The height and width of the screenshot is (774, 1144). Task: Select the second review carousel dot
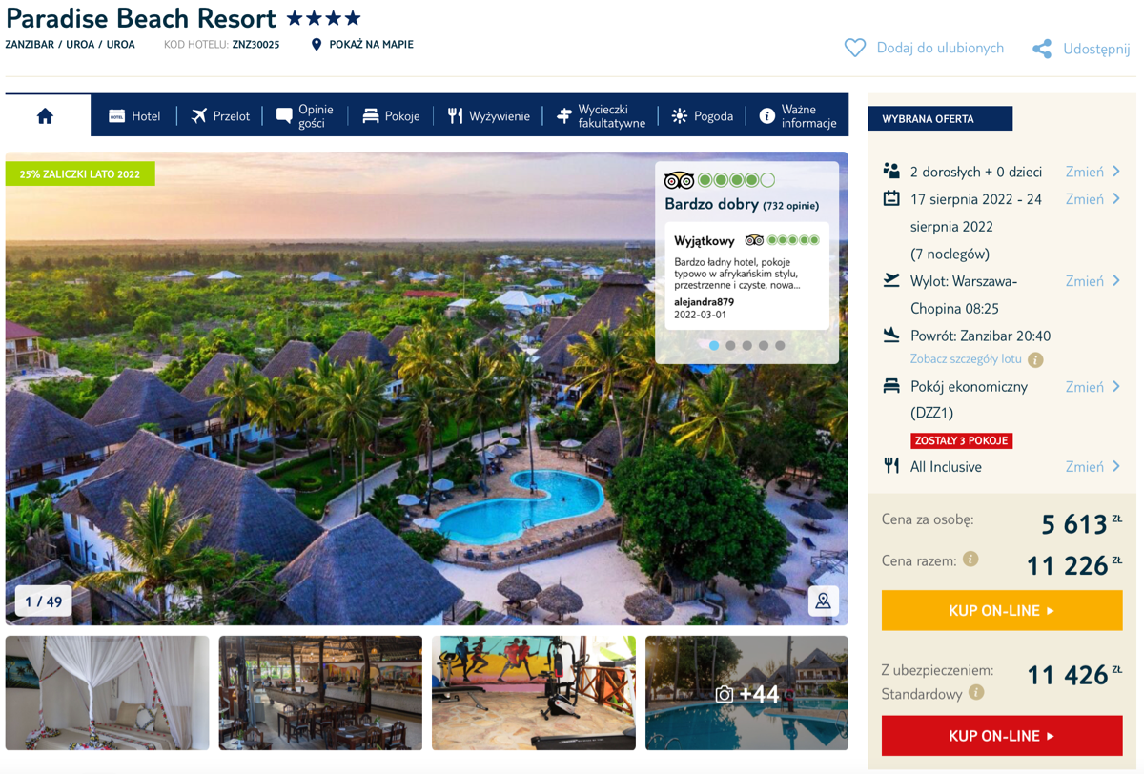pyautogui.click(x=730, y=345)
